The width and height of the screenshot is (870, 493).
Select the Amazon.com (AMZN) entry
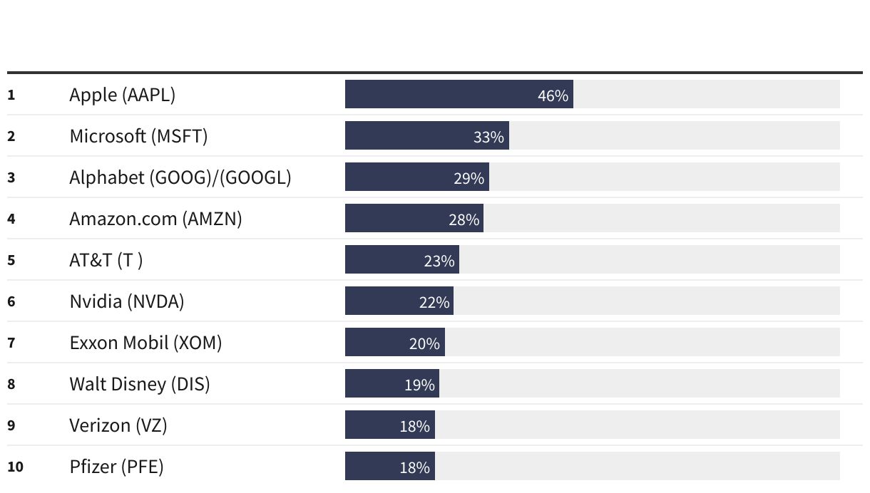155,219
